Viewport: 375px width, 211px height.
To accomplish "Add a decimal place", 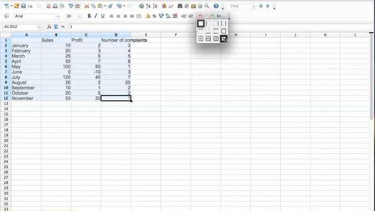I will 168,16.
